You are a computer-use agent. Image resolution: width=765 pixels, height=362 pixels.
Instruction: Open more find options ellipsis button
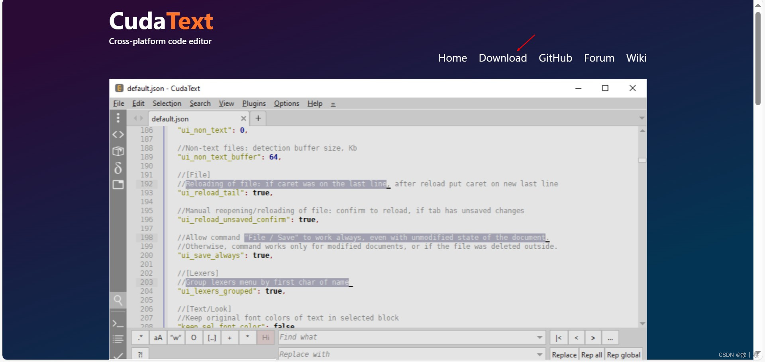610,338
